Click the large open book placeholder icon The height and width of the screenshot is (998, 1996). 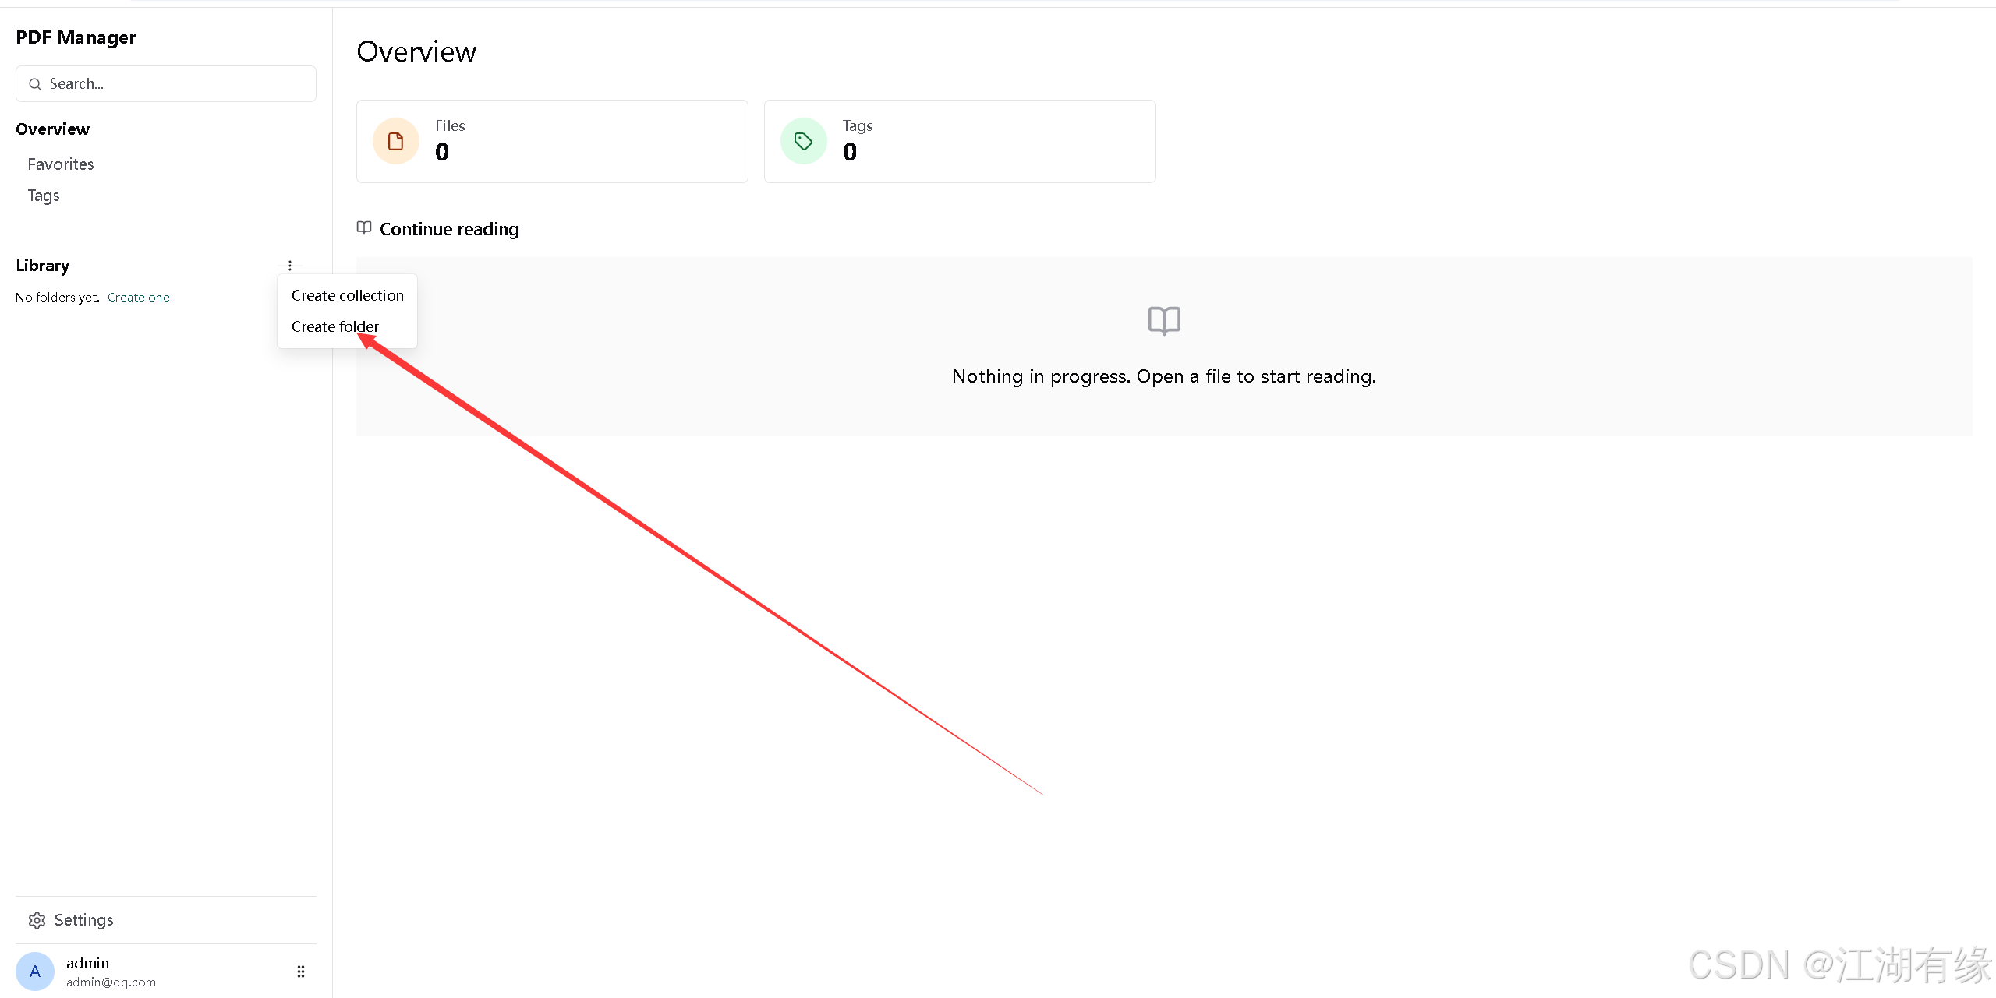pos(1164,320)
